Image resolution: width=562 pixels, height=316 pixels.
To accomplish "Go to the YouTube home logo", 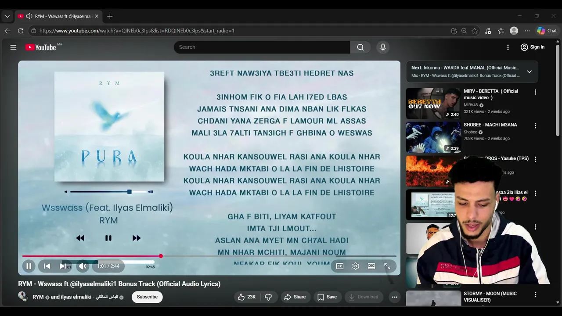I will coord(40,47).
